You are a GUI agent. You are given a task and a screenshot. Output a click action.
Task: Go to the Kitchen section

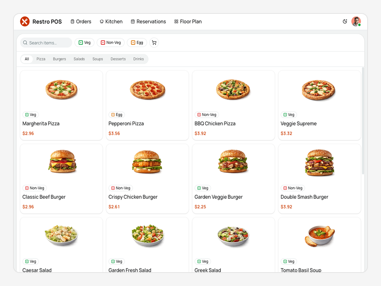(111, 22)
